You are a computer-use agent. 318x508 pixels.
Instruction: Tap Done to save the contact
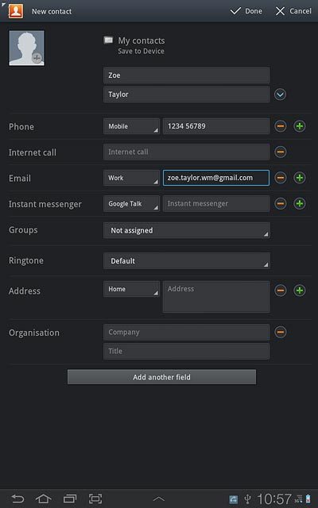[246, 11]
